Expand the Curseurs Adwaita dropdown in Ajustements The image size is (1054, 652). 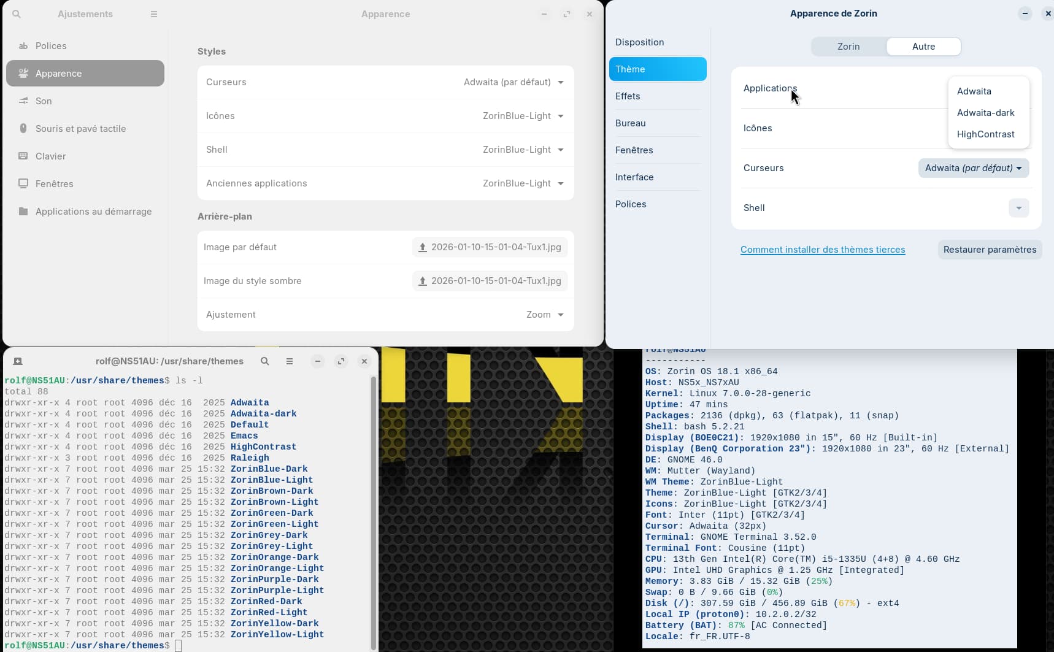pyautogui.click(x=514, y=82)
